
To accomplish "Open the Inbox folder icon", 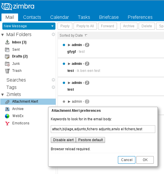I will 7,42.
